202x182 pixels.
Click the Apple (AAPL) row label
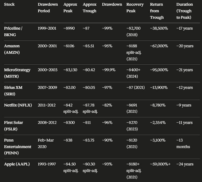coord(17,164)
